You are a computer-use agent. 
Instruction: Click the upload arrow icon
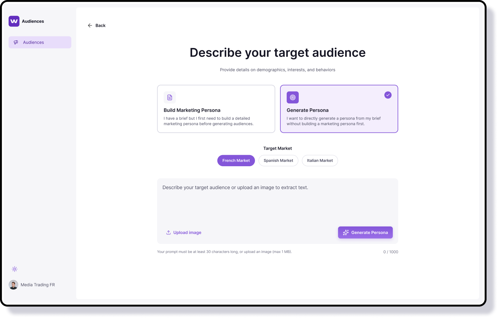(x=169, y=232)
